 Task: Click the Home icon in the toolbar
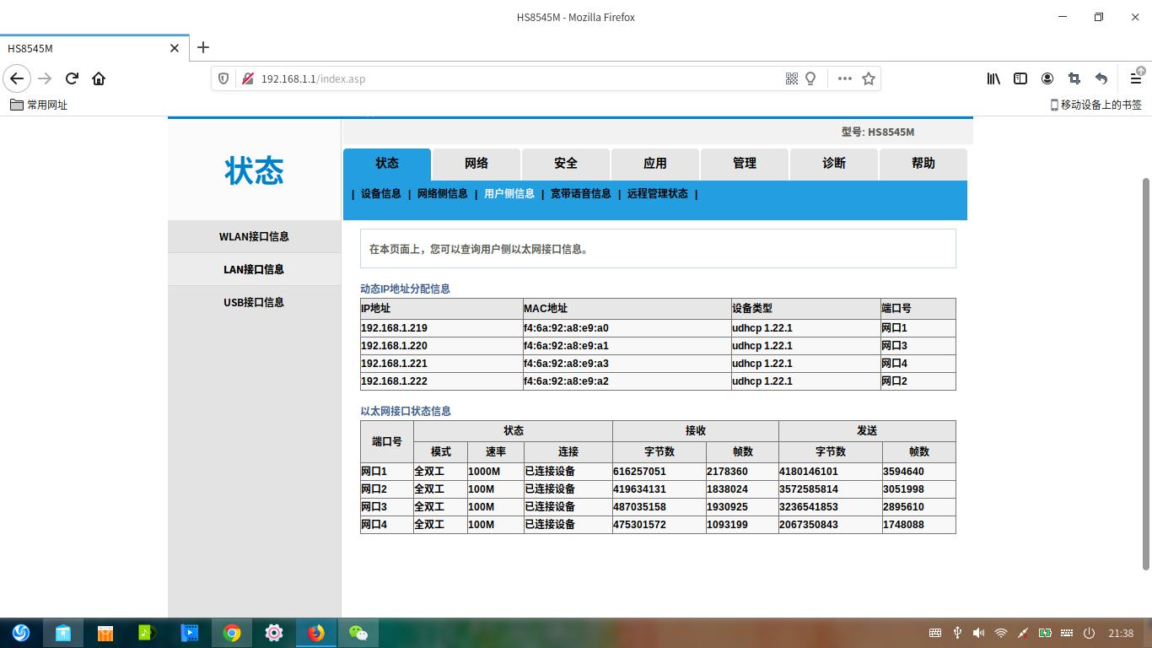[99, 78]
